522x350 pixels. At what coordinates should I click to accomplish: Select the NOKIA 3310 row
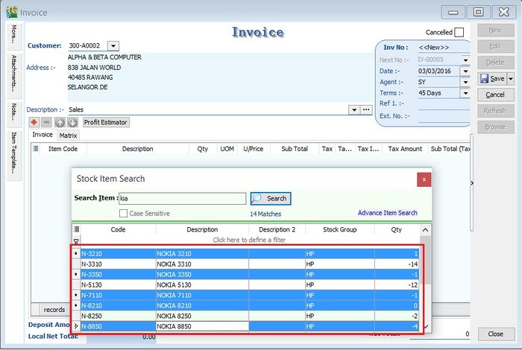click(x=201, y=264)
